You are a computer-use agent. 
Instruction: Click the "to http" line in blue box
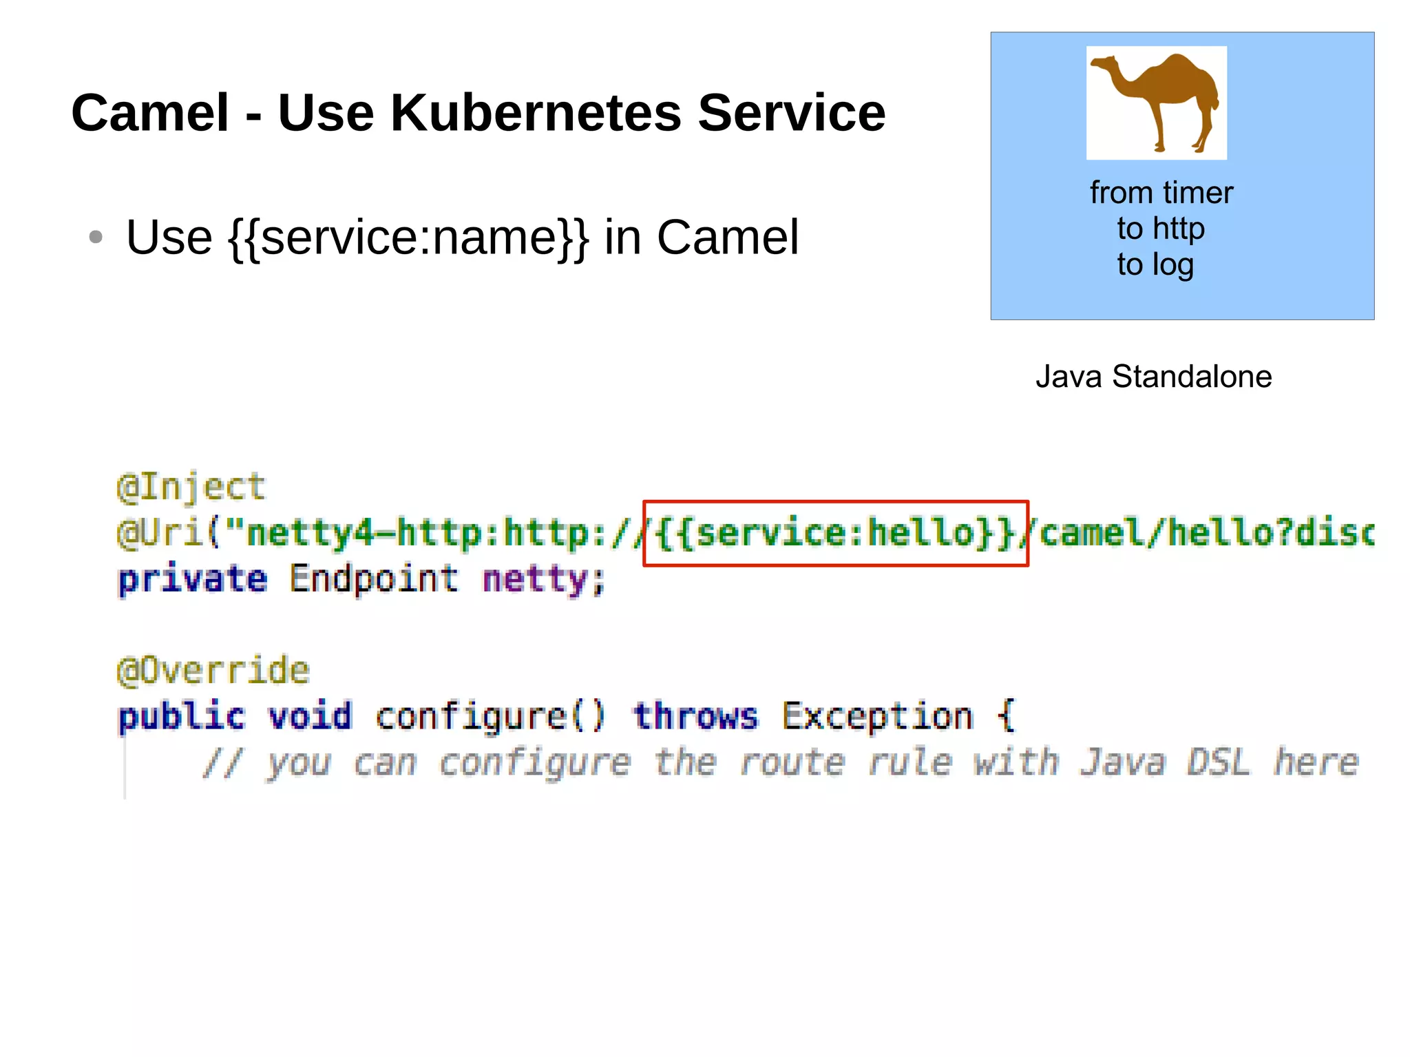click(x=1161, y=229)
